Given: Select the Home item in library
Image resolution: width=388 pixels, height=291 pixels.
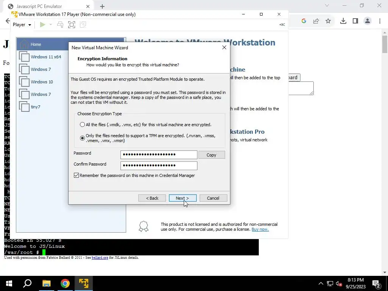Looking at the screenshot, I should (x=71, y=44).
